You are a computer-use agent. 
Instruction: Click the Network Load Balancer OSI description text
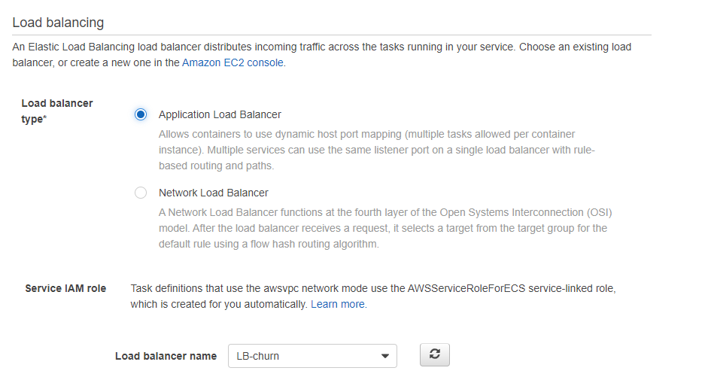(385, 228)
